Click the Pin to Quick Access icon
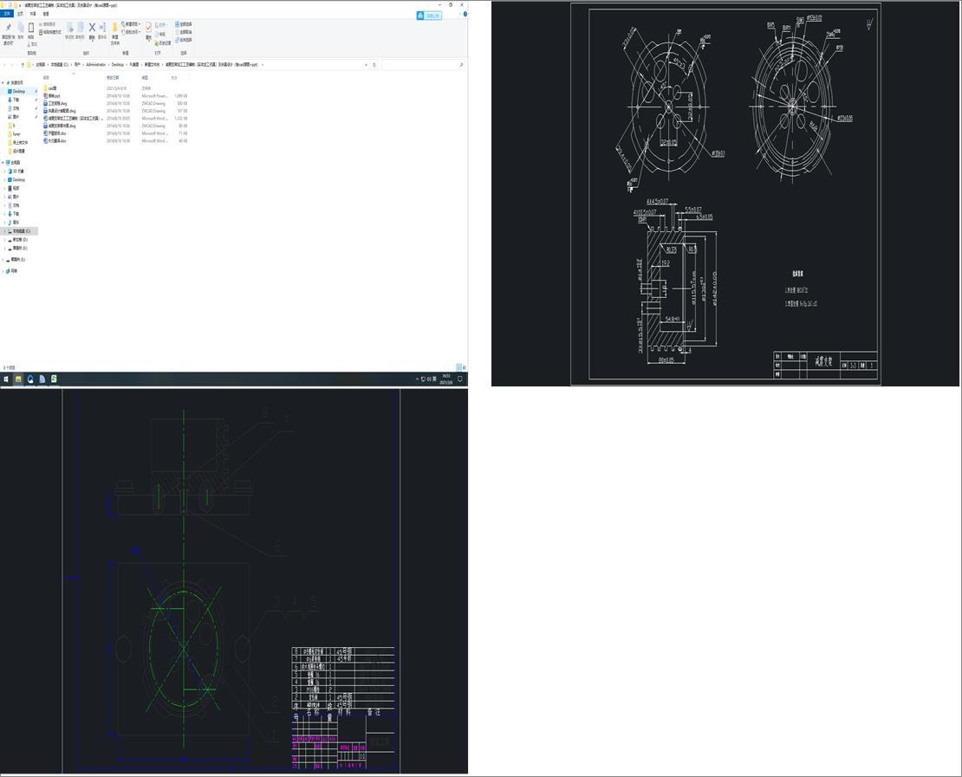This screenshot has width=962, height=777. [8, 29]
